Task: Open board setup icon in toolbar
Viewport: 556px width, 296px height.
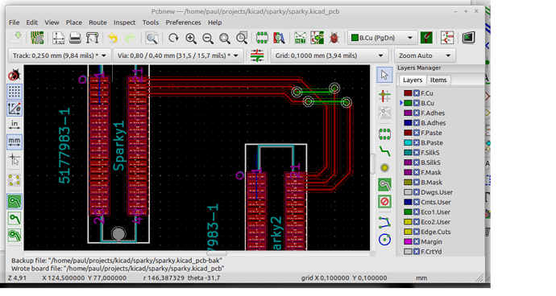Action: [36, 38]
